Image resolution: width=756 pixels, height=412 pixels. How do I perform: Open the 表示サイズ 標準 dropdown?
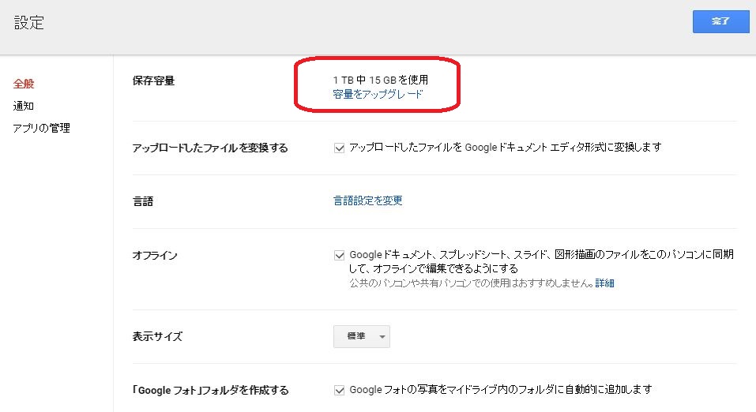click(x=361, y=336)
